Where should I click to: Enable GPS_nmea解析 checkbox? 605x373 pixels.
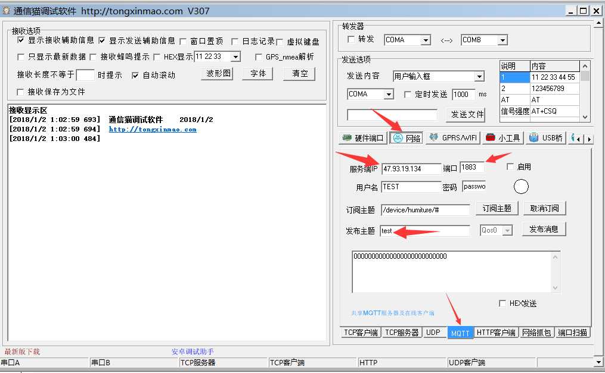click(x=259, y=57)
